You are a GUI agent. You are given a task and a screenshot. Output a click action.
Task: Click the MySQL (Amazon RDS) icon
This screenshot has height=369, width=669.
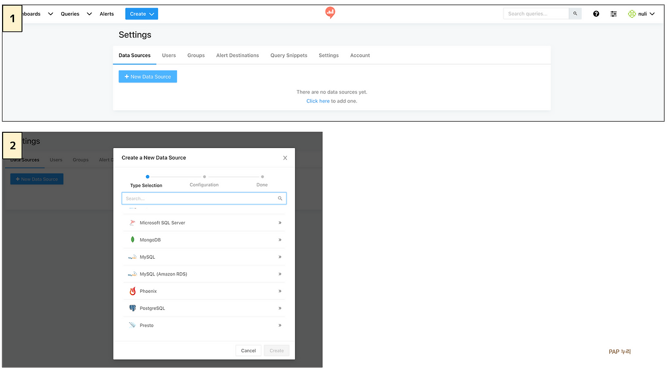tap(132, 274)
